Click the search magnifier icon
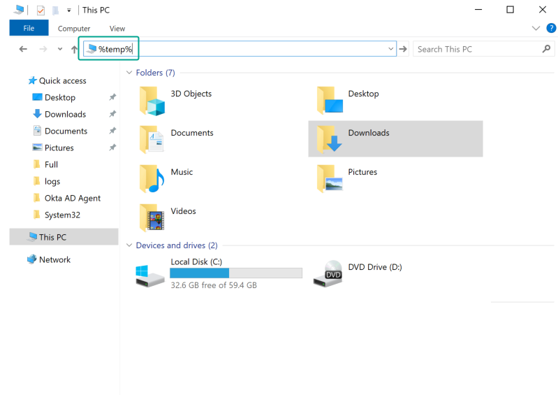This screenshot has width=558, height=395. click(547, 49)
